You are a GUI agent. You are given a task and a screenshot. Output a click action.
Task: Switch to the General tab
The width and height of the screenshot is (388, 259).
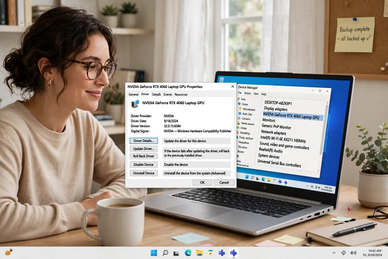tap(133, 94)
